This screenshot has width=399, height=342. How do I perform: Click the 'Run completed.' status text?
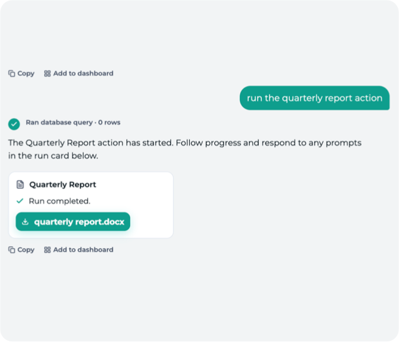[60, 201]
